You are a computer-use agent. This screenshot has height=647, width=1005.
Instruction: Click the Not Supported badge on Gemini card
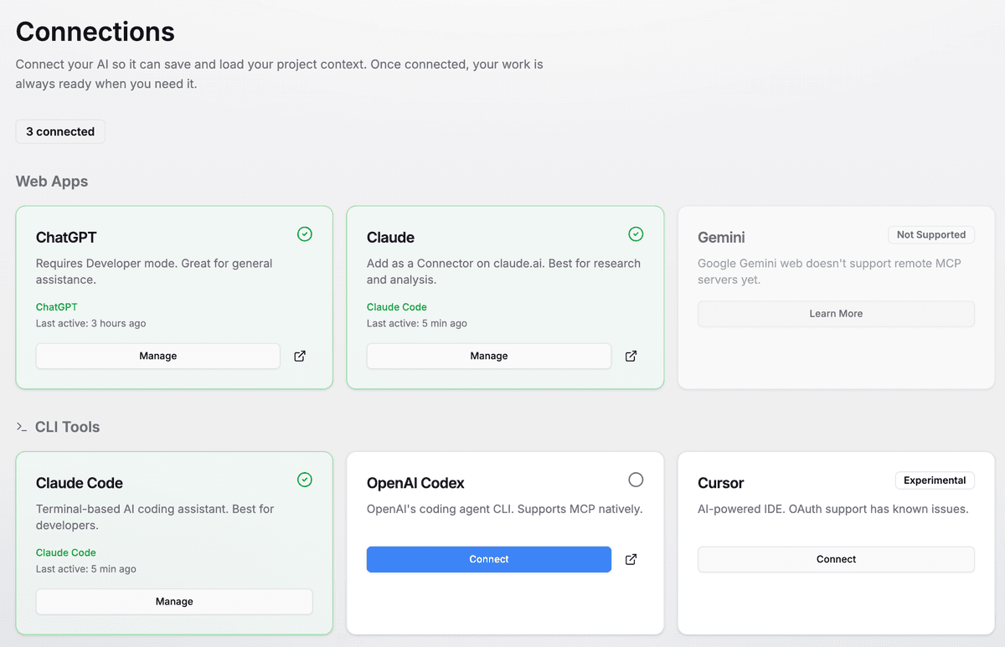tap(930, 234)
